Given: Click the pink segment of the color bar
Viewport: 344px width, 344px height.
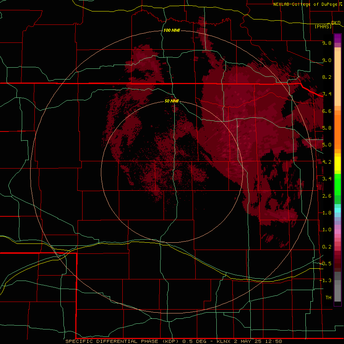Looking at the screenshot, I should click(338, 232).
